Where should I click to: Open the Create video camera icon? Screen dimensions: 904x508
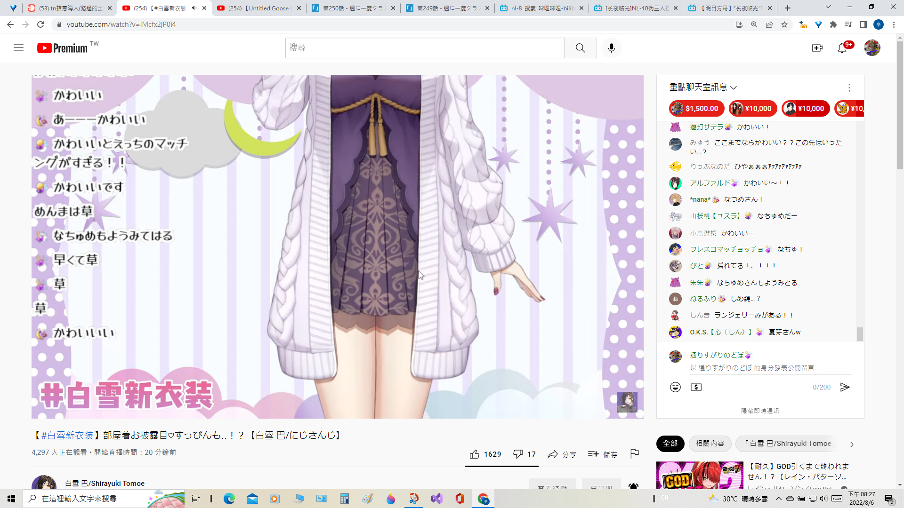(x=817, y=48)
